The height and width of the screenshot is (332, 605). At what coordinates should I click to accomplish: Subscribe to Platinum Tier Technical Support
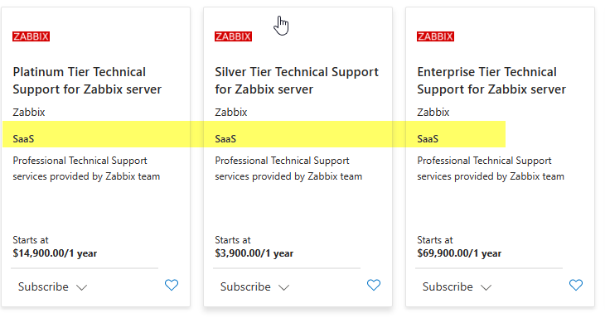pos(43,287)
